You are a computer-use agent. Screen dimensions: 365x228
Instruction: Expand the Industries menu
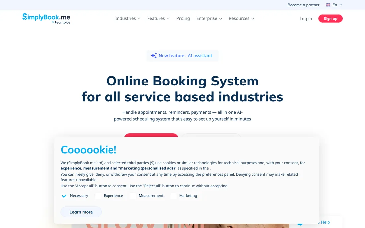(x=128, y=18)
